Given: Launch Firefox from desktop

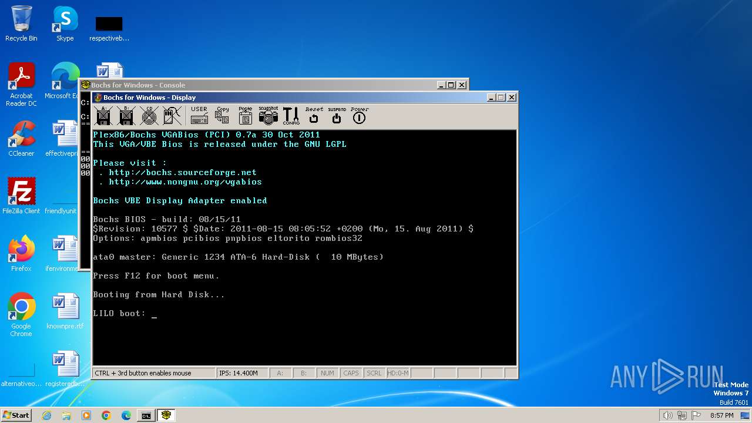Looking at the screenshot, I should pos(21,253).
